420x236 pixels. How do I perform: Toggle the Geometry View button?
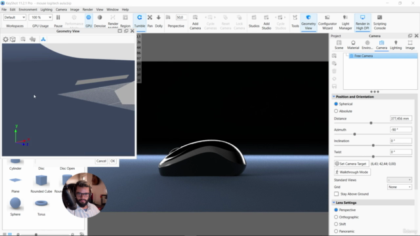pos(308,22)
